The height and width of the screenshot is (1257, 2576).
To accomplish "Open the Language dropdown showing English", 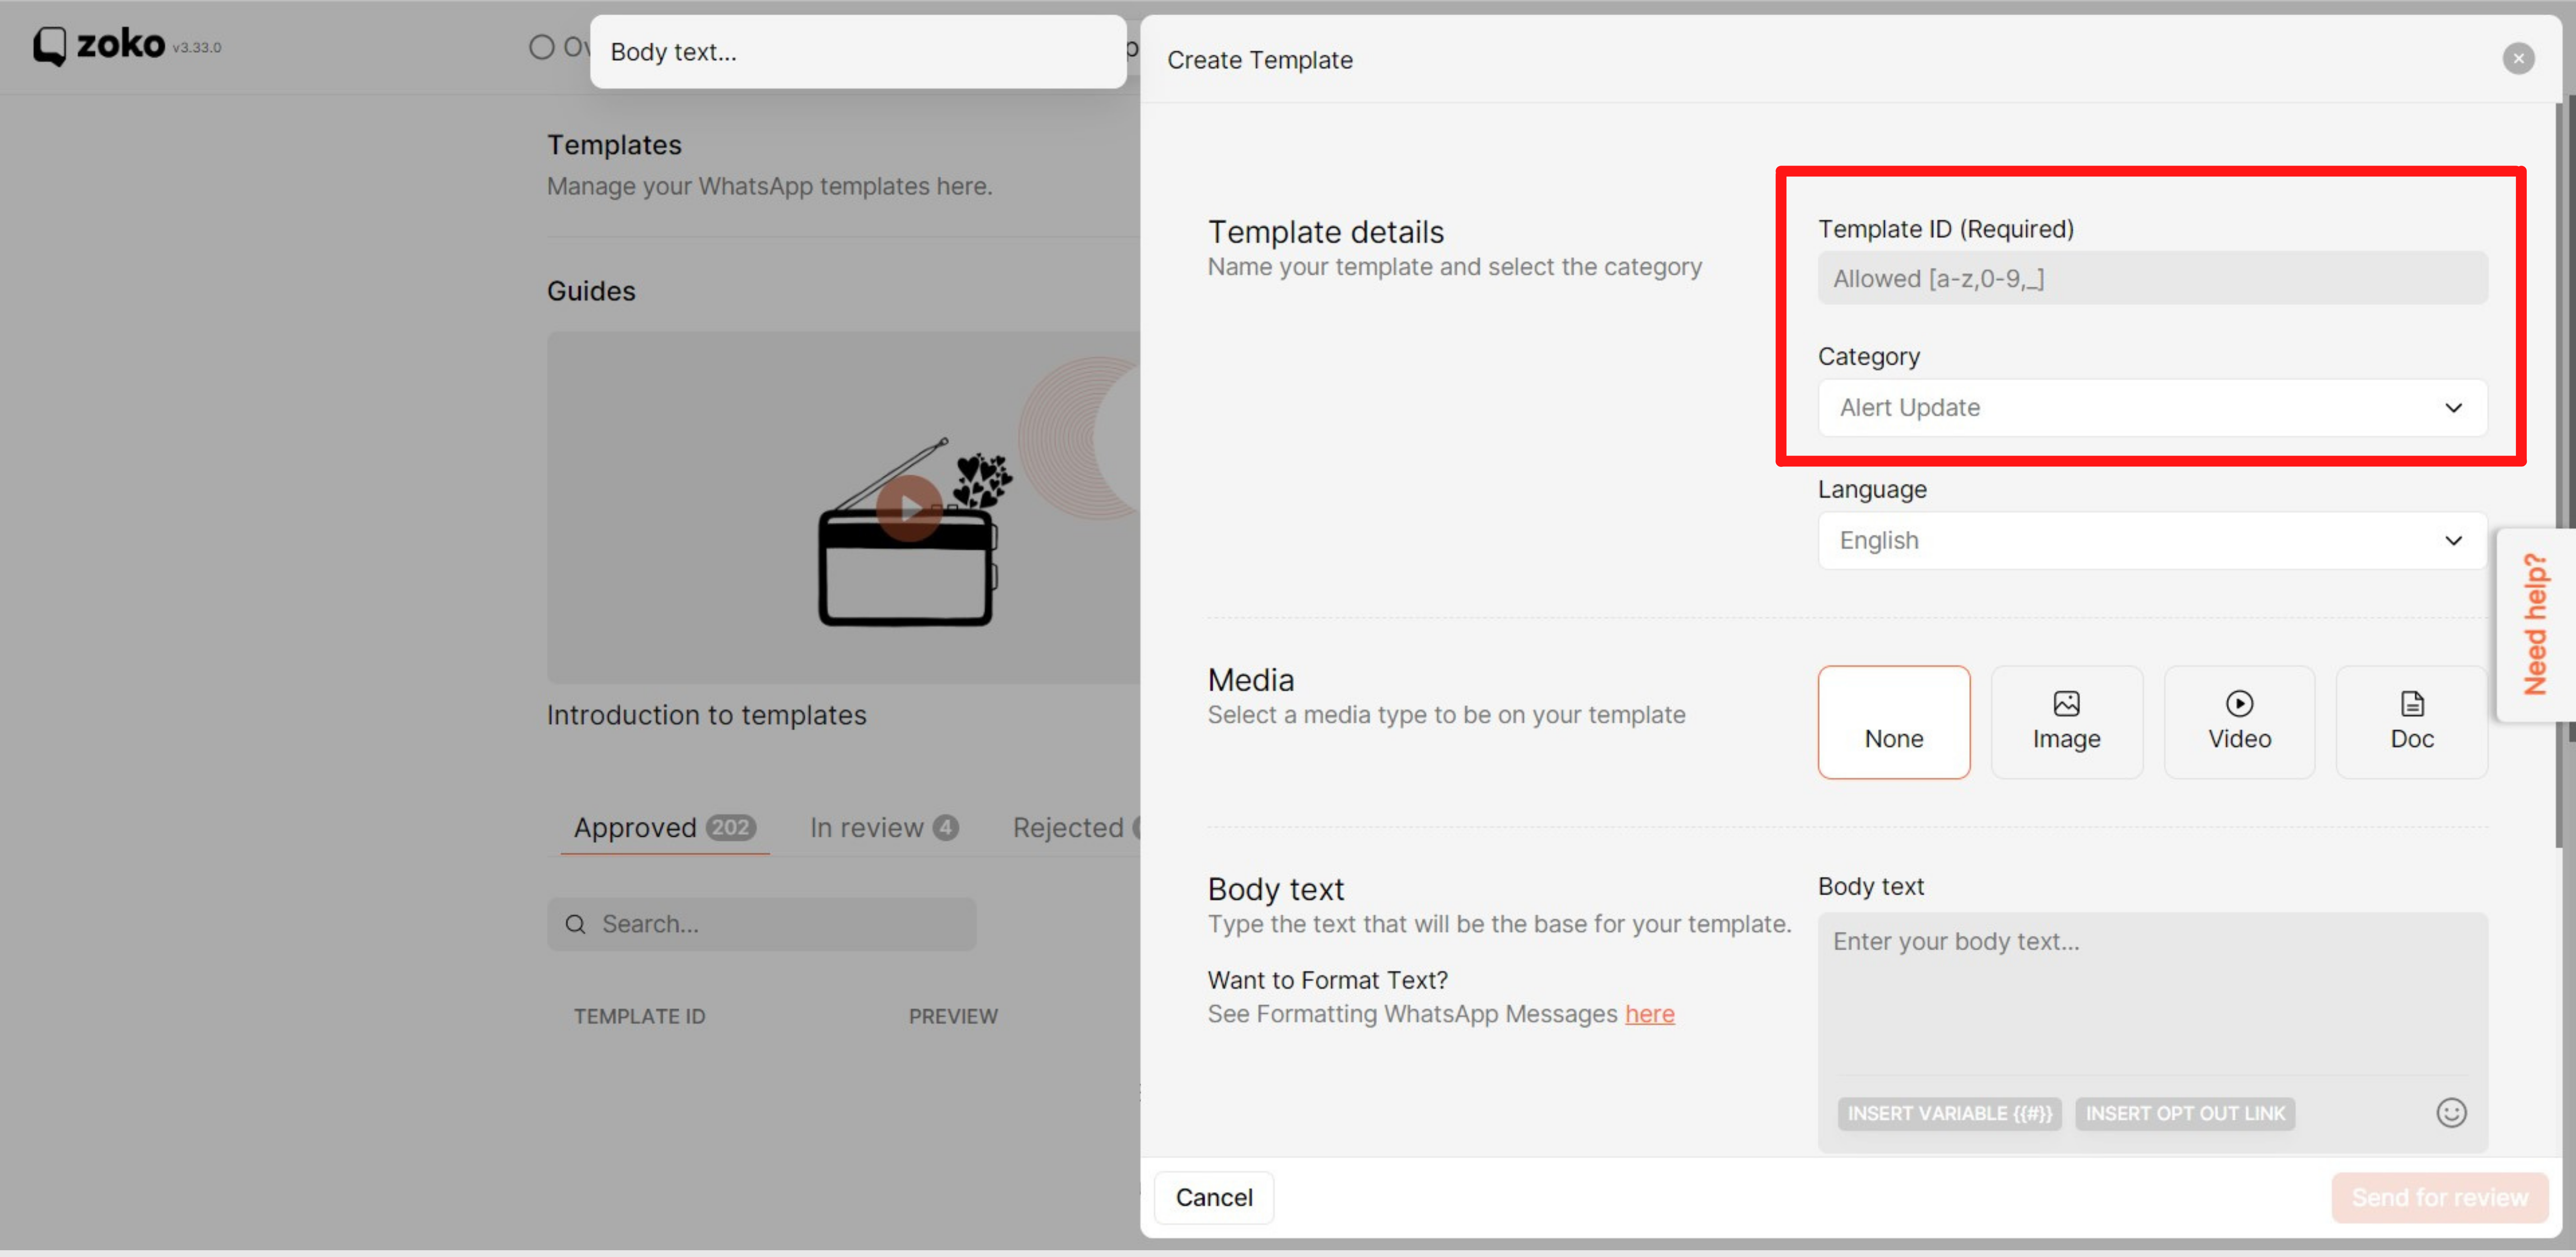I will pyautogui.click(x=2151, y=541).
